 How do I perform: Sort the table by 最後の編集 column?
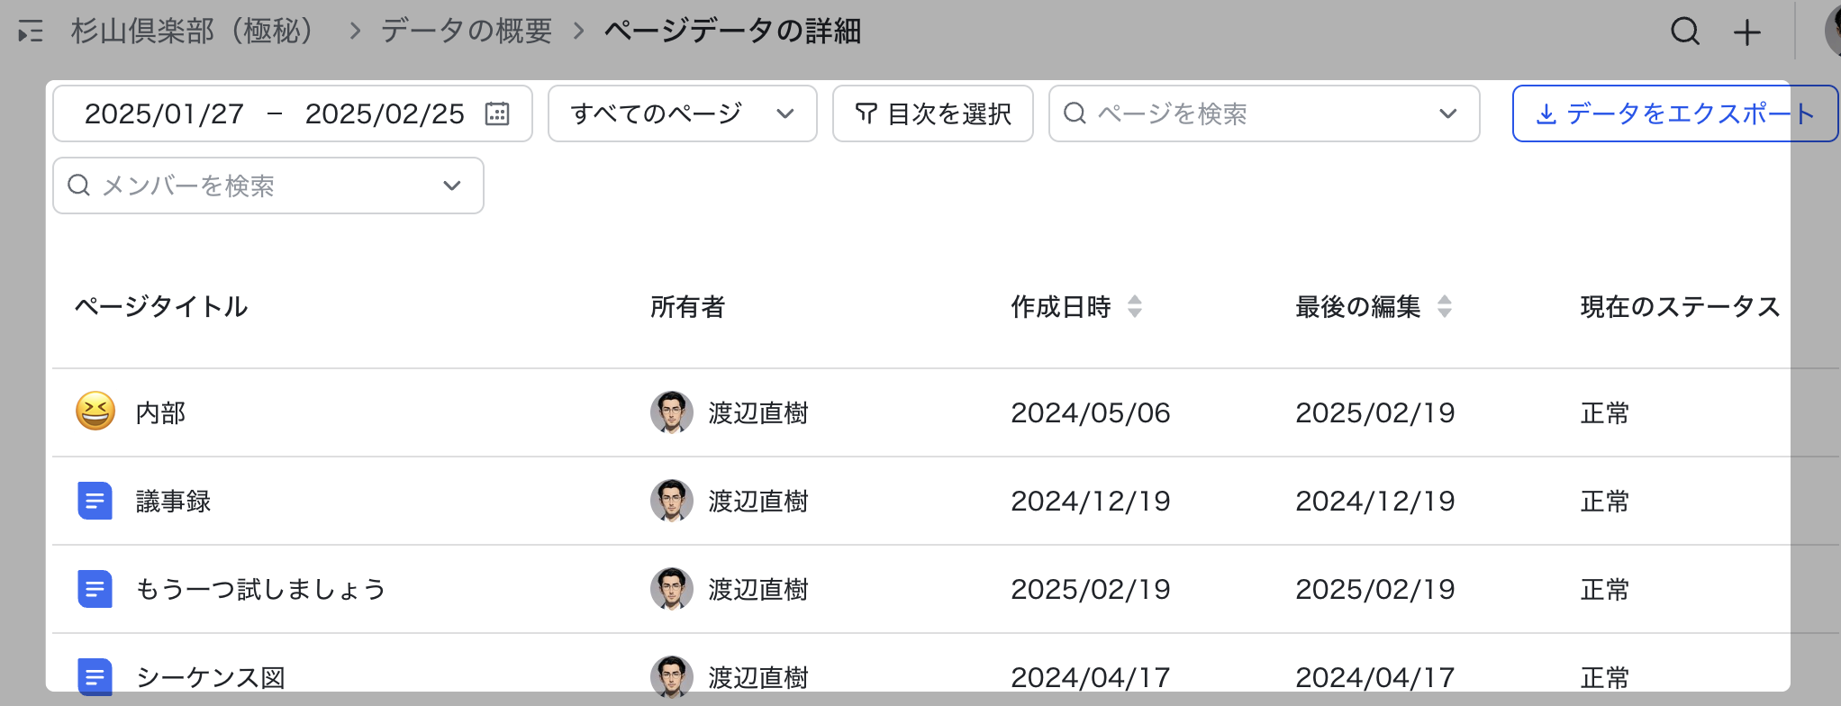tap(1444, 307)
